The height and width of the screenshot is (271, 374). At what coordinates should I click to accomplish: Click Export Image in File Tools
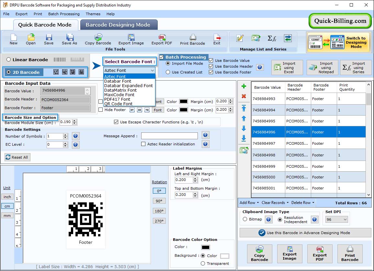(131, 40)
